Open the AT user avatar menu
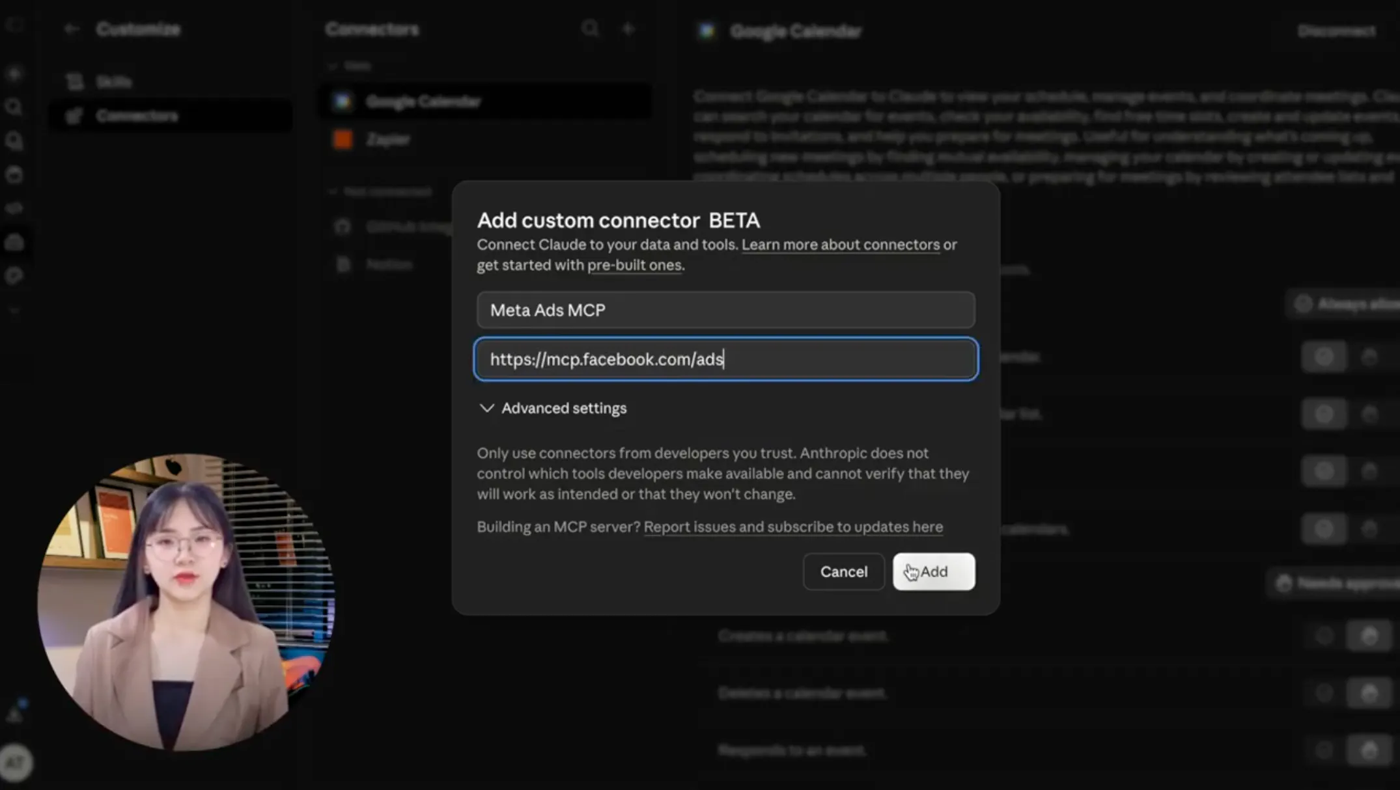This screenshot has width=1400, height=790. [16, 763]
